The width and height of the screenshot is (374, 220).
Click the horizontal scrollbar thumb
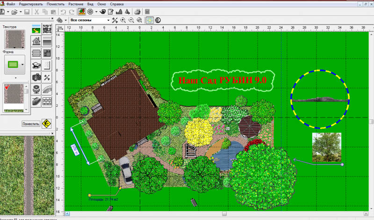[x=224, y=213]
